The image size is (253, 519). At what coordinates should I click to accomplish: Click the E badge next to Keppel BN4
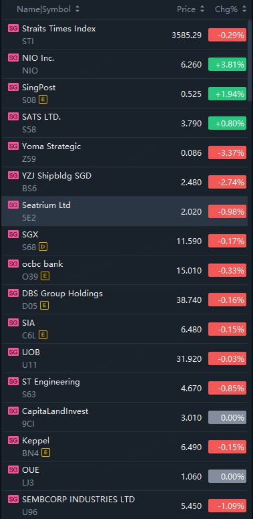pos(46,453)
